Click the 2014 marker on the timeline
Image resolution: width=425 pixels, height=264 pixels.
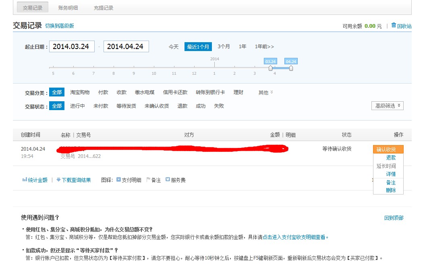[214, 59]
